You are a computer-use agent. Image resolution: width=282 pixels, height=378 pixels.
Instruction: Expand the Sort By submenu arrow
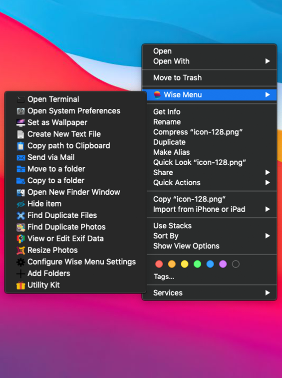point(268,236)
